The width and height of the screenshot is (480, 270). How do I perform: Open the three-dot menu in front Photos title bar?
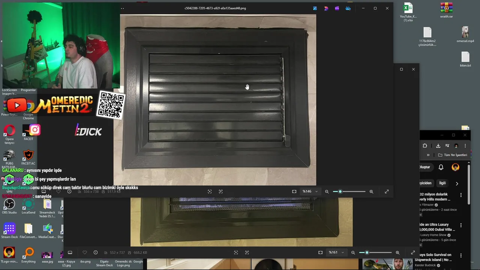[x=122, y=8]
